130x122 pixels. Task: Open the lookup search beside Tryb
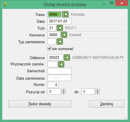coord(60,28)
